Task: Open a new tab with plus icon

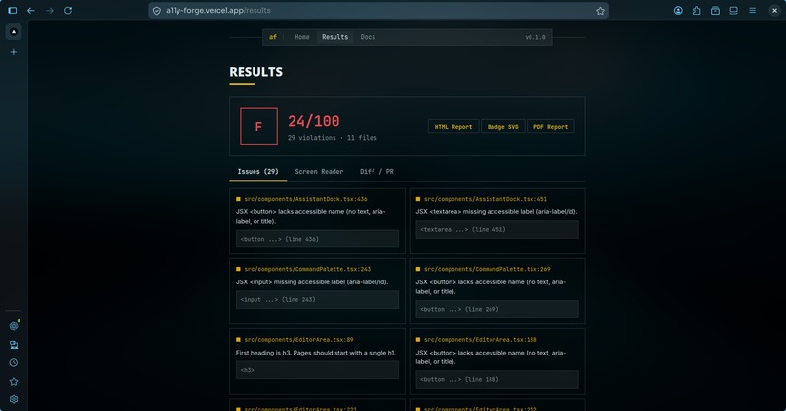Action: (x=14, y=52)
